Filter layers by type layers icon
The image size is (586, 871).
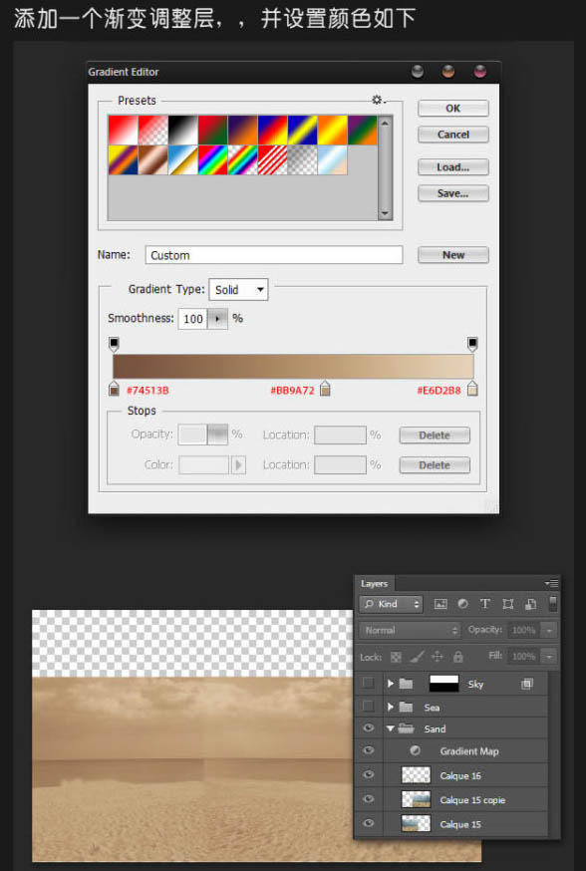pyautogui.click(x=485, y=604)
